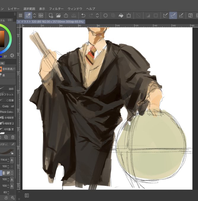
Task: Click the orange square in the color wheel
Action: point(2,39)
